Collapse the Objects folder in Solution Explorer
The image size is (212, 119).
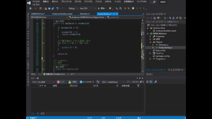(x=150, y=42)
